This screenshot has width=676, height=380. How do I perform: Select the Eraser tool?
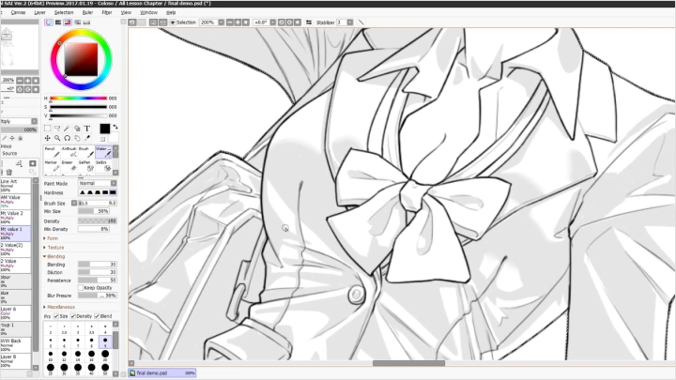pyautogui.click(x=69, y=166)
